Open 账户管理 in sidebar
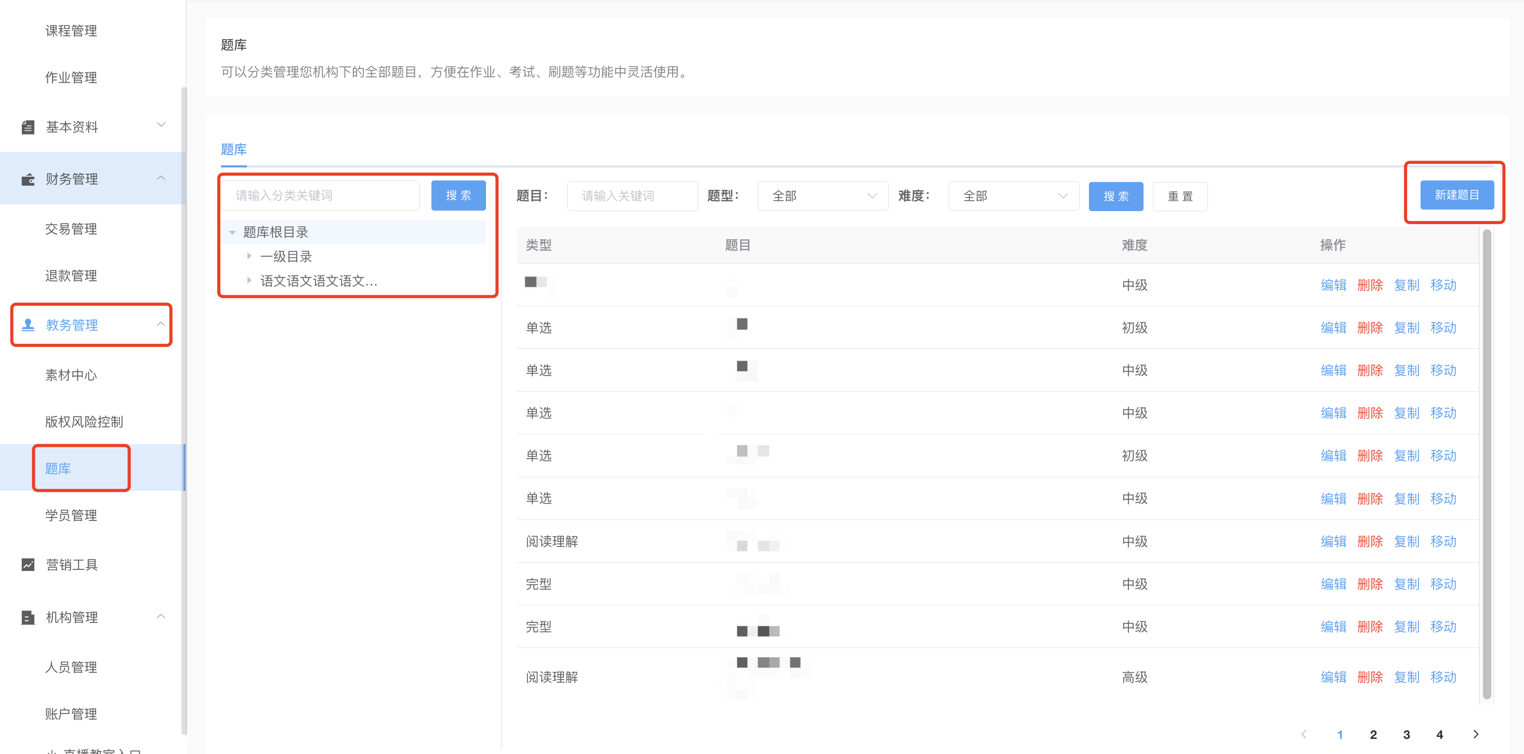 pyautogui.click(x=71, y=714)
